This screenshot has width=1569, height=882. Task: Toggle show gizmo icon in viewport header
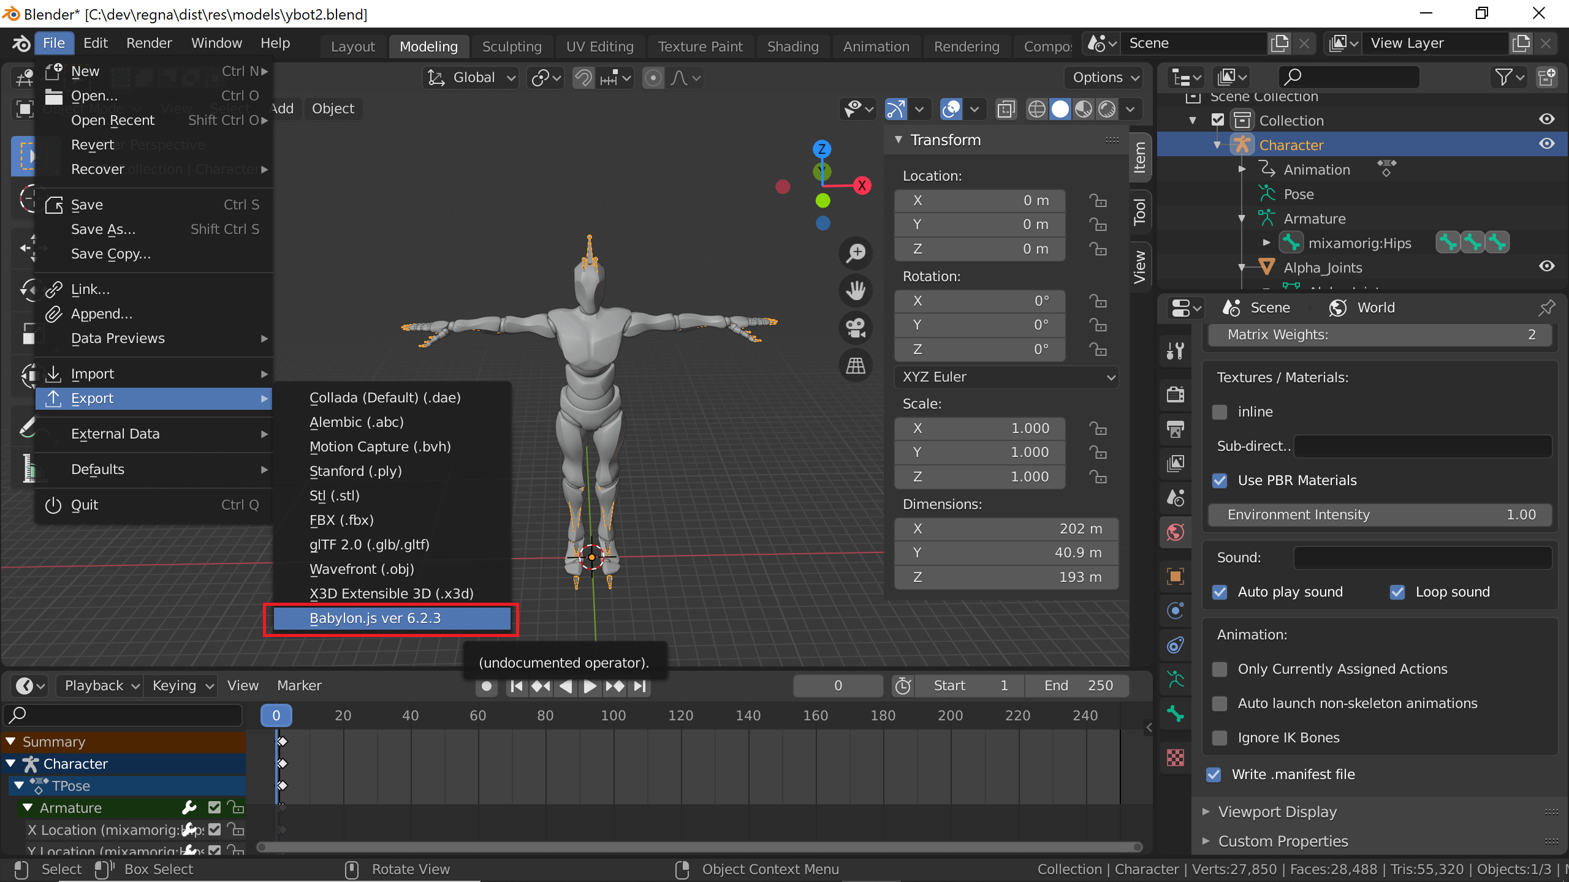click(895, 109)
